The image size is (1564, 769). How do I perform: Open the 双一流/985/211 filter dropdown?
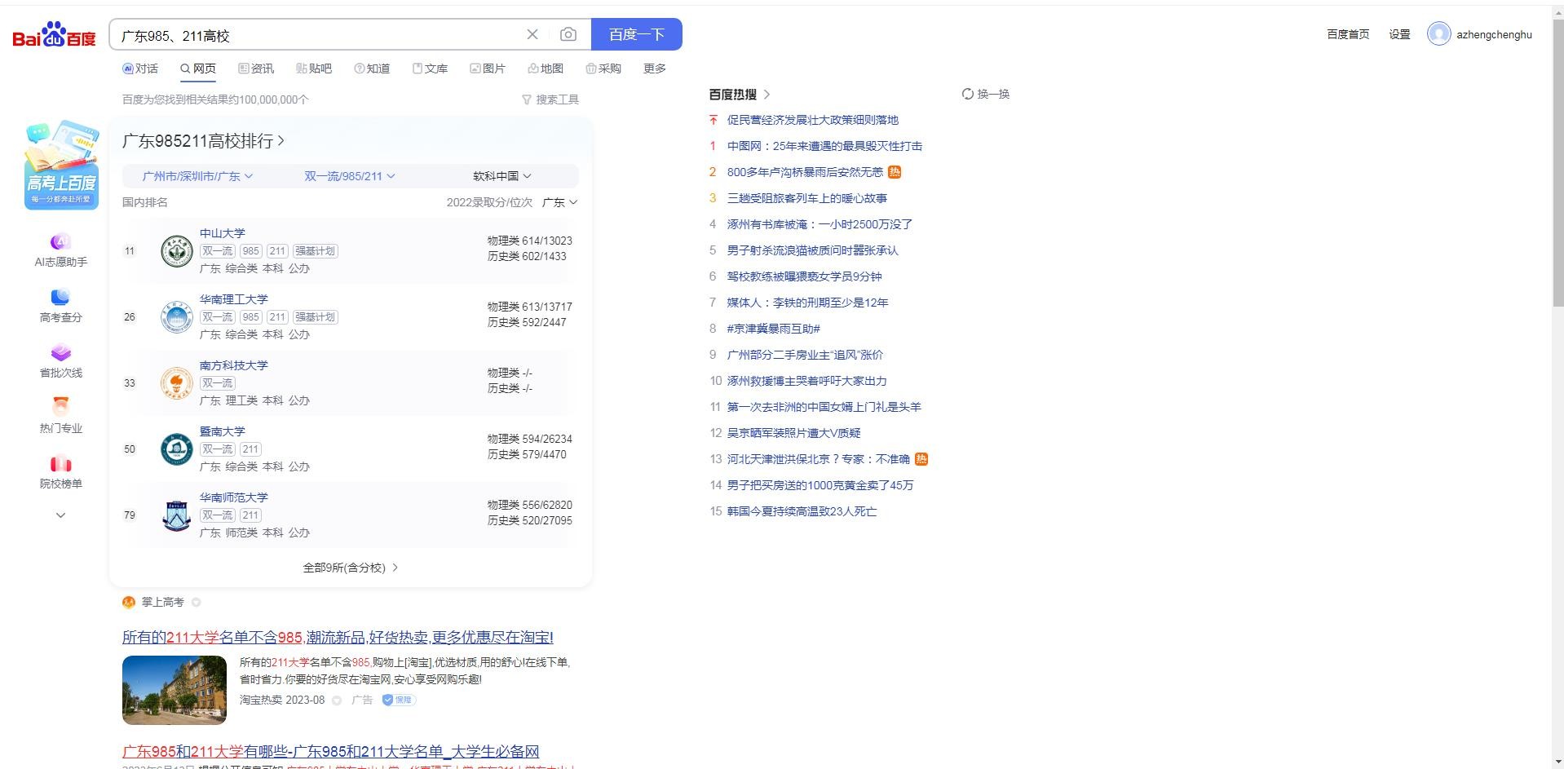349,176
